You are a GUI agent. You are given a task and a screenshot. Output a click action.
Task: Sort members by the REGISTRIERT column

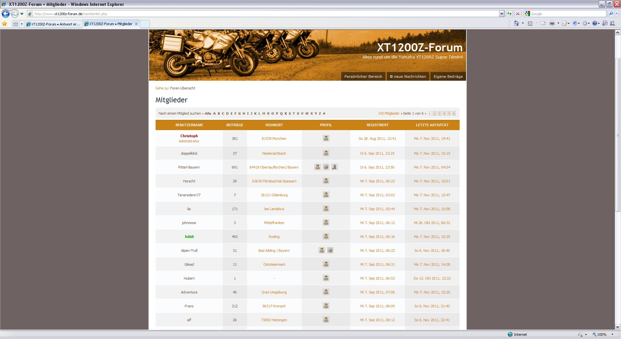click(x=377, y=125)
